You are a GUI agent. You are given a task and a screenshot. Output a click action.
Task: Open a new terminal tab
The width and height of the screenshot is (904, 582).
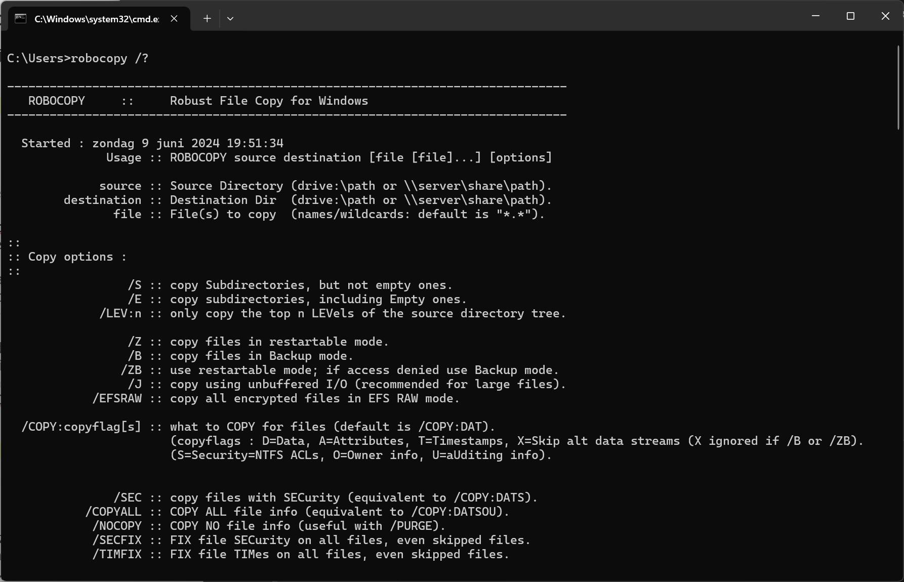point(207,19)
